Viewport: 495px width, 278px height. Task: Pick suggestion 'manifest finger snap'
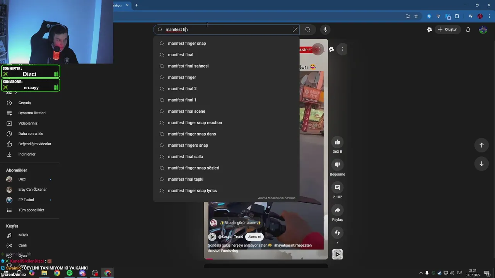226,43
